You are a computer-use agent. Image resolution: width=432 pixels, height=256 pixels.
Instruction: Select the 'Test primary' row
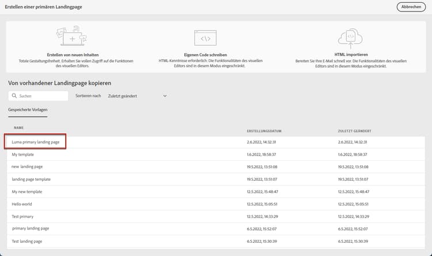point(23,216)
